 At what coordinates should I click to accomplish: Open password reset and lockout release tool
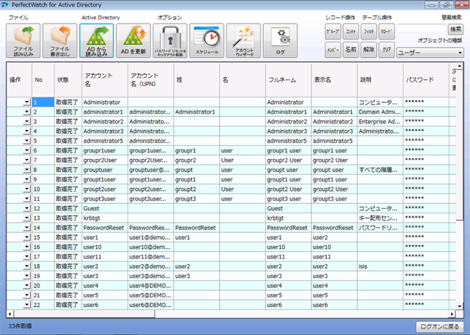pyautogui.click(x=170, y=40)
